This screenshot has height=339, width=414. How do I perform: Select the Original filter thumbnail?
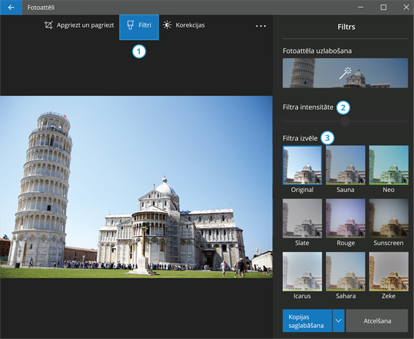coord(302,165)
